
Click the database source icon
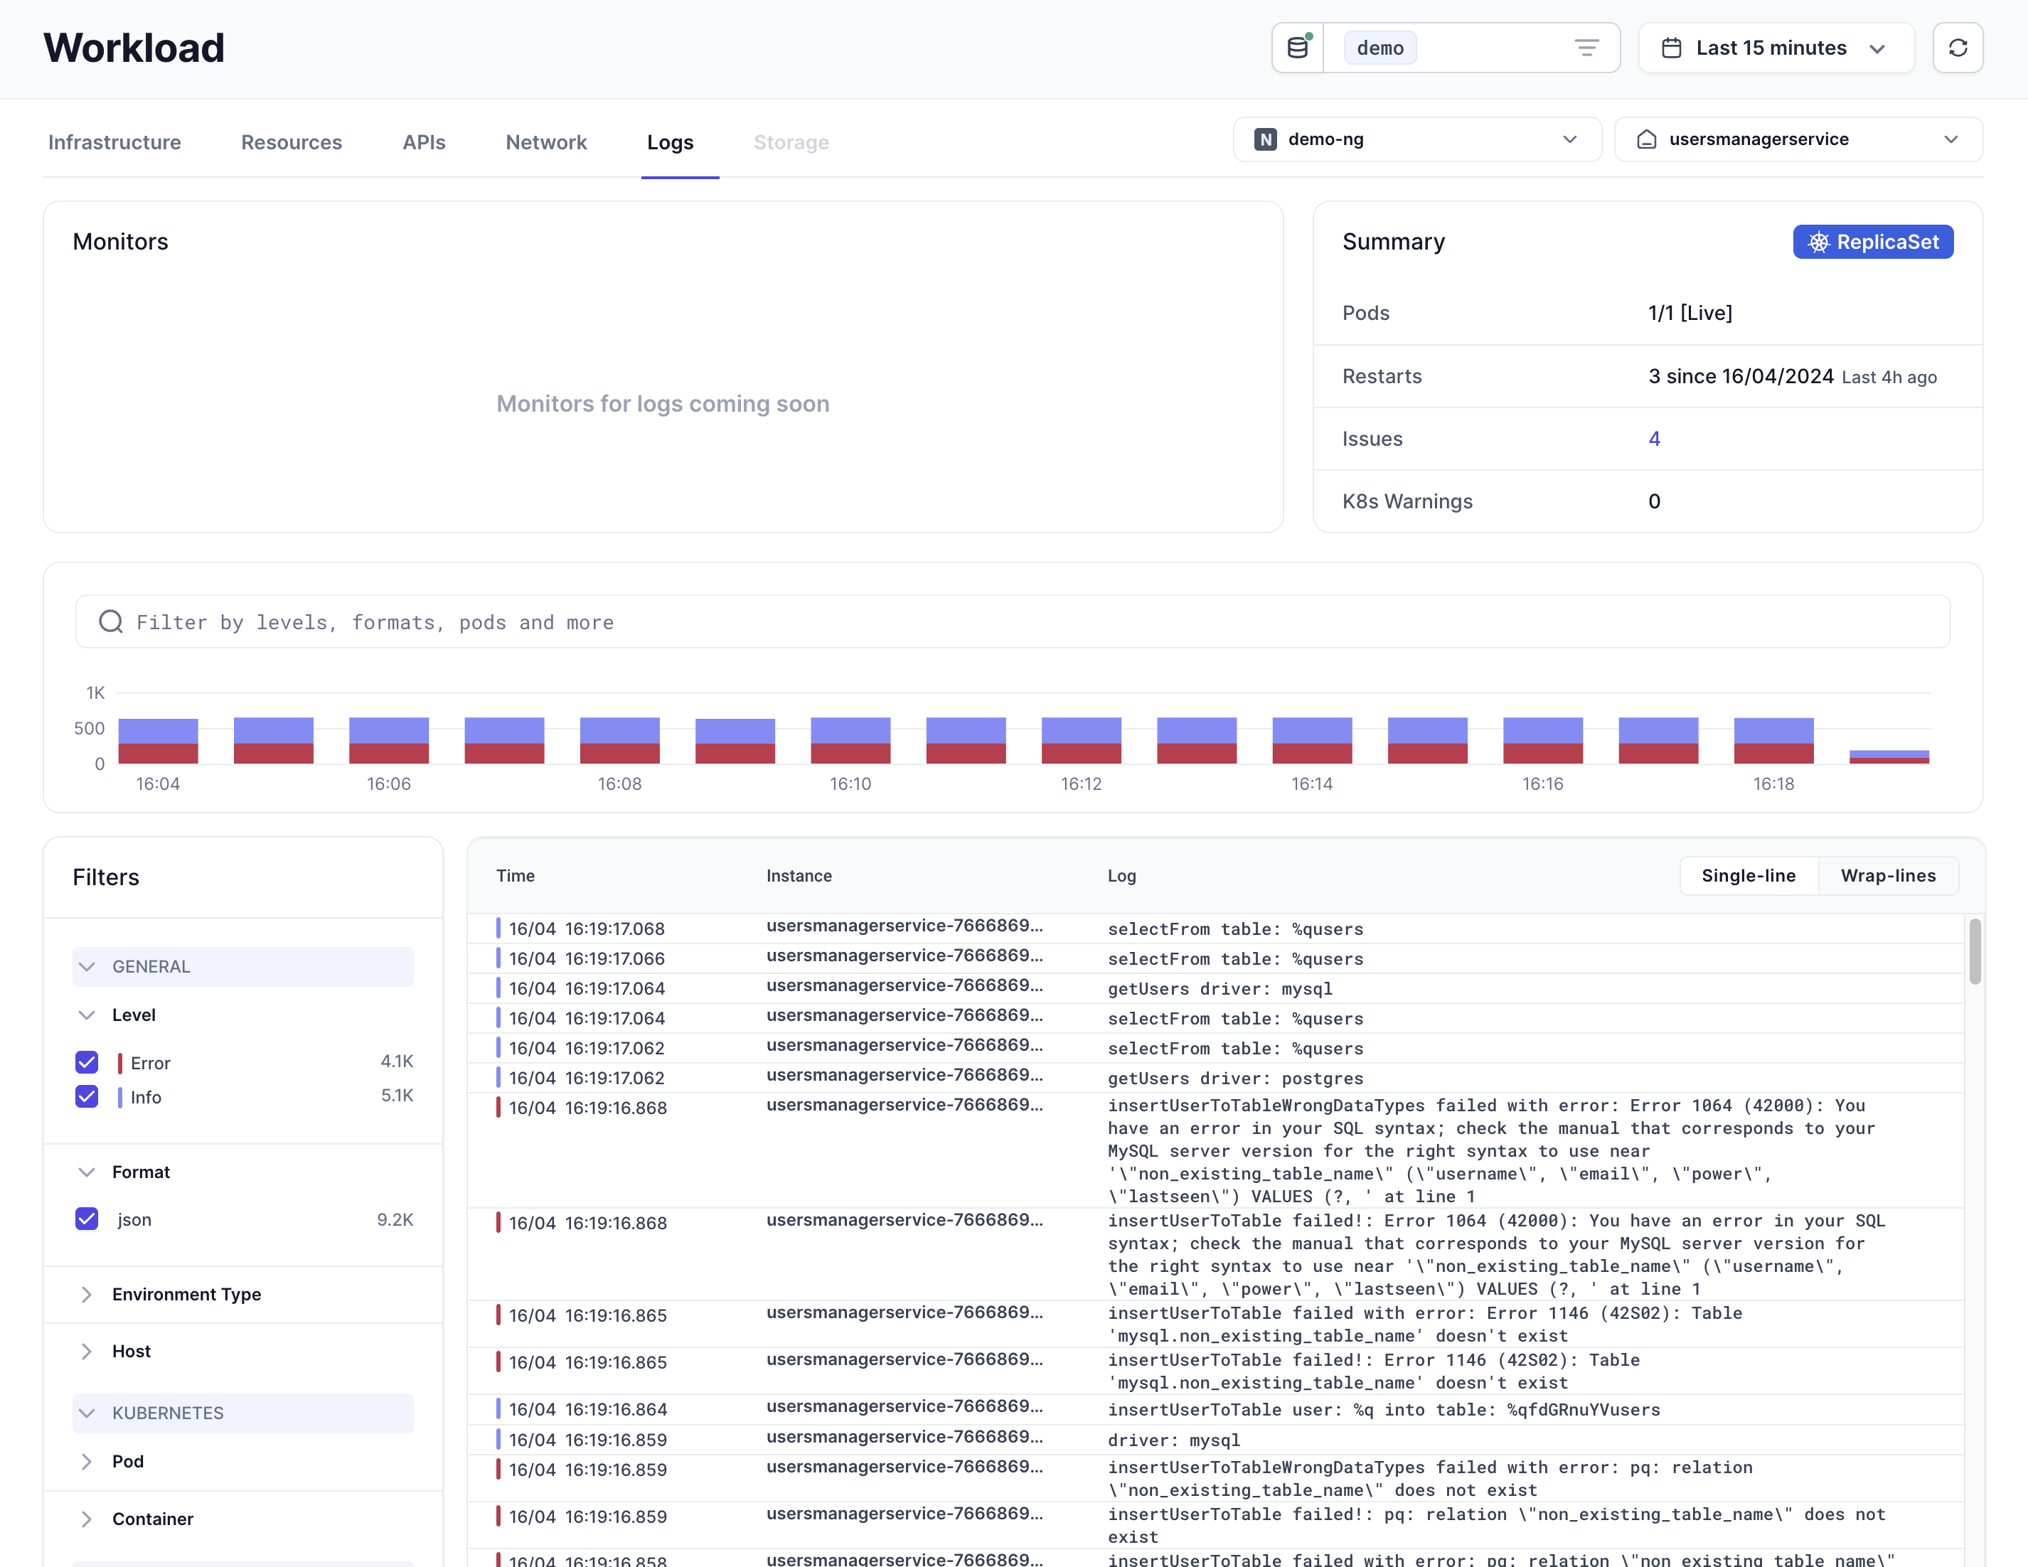click(x=1297, y=48)
